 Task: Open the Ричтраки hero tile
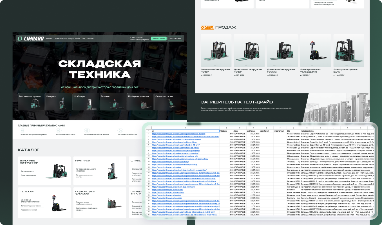[59, 102]
